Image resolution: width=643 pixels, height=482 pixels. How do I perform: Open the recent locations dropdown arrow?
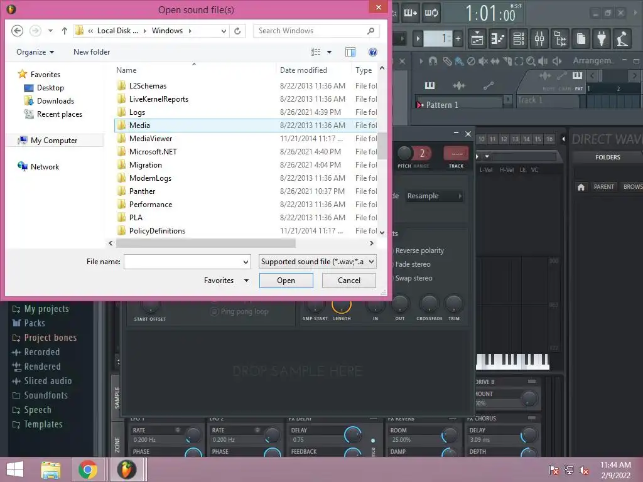(50, 31)
